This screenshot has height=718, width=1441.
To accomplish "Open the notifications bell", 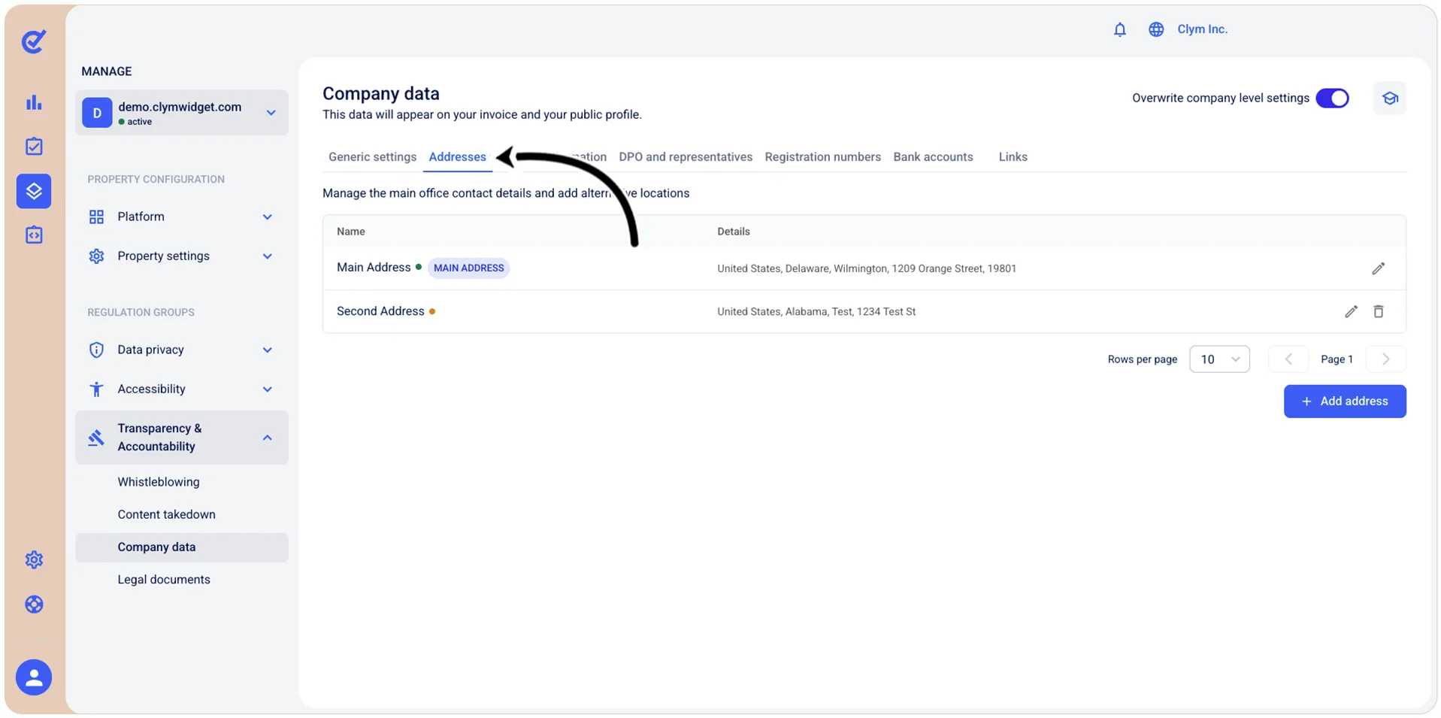I will point(1119,29).
